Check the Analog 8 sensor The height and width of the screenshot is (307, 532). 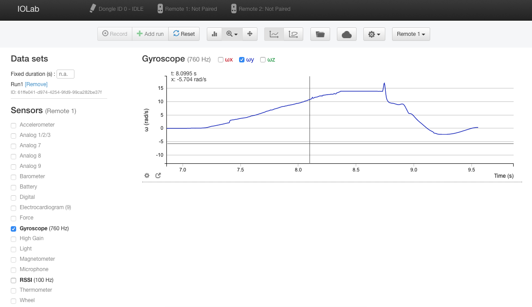tap(13, 157)
